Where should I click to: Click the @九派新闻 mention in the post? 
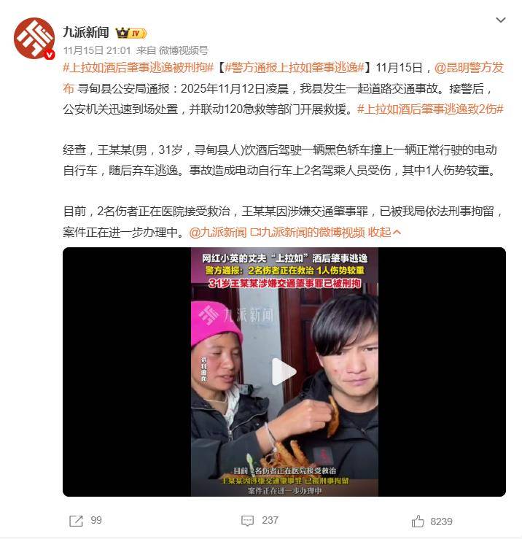pyautogui.click(x=218, y=233)
